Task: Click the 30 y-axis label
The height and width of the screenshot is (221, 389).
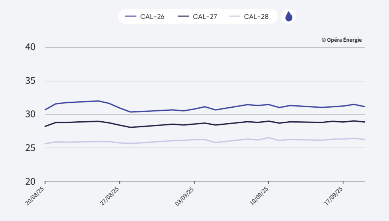Action: pyautogui.click(x=30, y=114)
